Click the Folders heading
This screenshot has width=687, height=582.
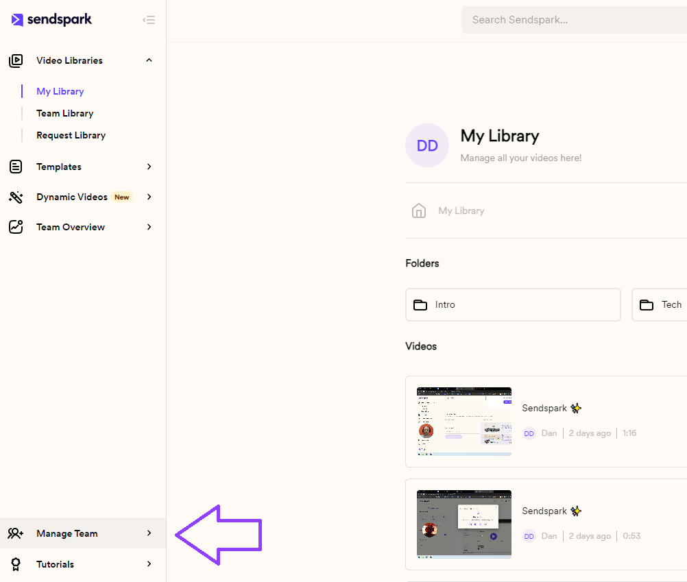click(x=422, y=263)
